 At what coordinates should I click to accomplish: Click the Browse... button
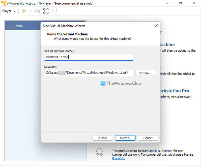[146, 73]
